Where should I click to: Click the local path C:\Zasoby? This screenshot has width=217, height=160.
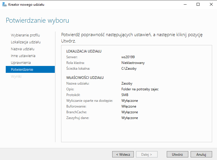tap(129, 69)
